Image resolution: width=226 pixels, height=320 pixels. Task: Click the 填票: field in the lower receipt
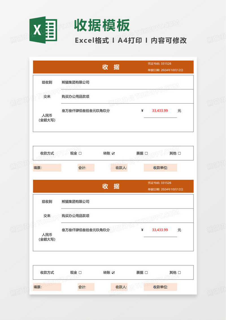(47, 287)
